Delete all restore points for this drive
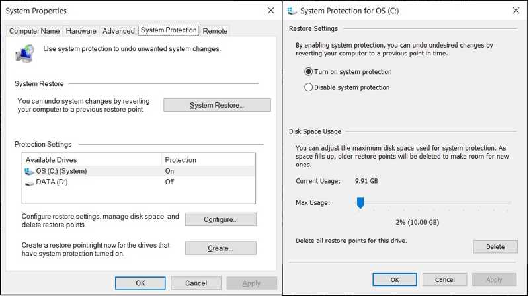 coord(495,246)
